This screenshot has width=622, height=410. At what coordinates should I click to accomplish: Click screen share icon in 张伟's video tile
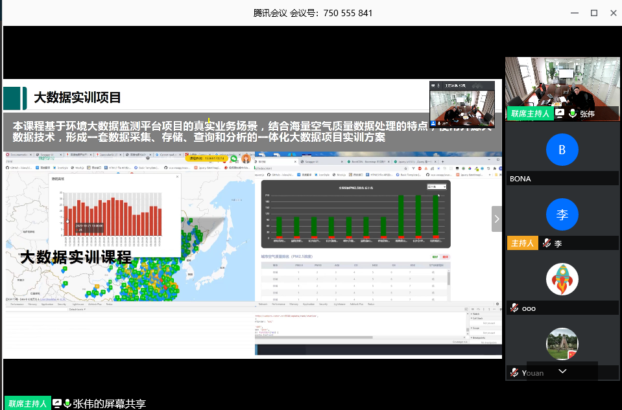coord(560,113)
